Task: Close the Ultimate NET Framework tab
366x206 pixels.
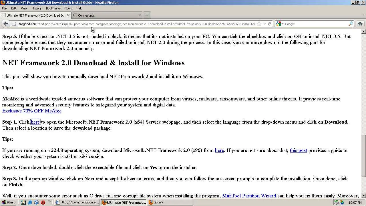Action: [x=68, y=15]
